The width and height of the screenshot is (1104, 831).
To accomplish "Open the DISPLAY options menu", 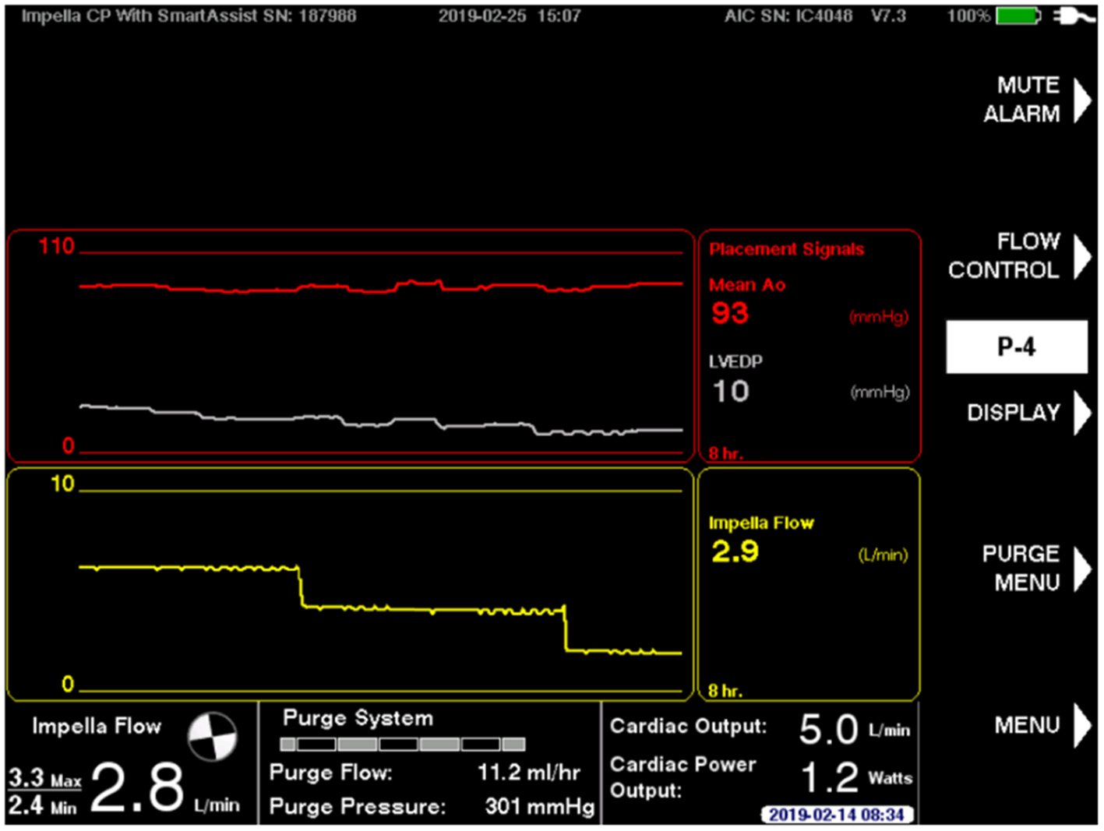I will pyautogui.click(x=1015, y=414).
